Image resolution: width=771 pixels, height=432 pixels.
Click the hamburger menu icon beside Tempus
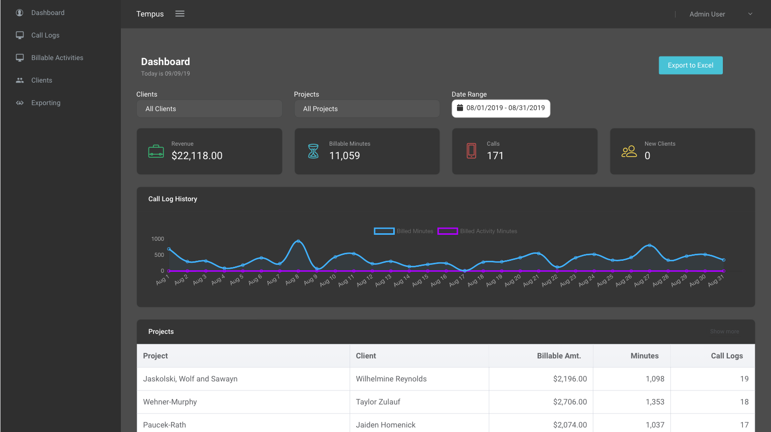180,14
